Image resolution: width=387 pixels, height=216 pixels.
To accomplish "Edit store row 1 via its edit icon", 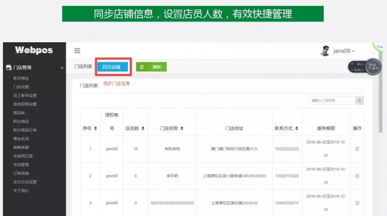I will pyautogui.click(x=357, y=149).
